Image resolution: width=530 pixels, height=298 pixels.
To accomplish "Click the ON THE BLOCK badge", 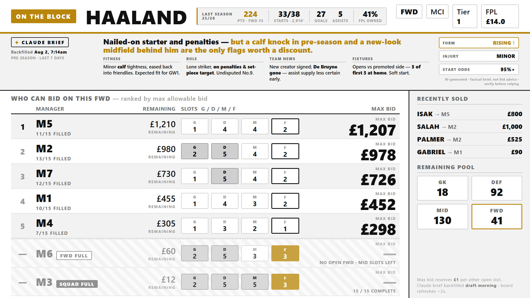I will click(x=44, y=16).
